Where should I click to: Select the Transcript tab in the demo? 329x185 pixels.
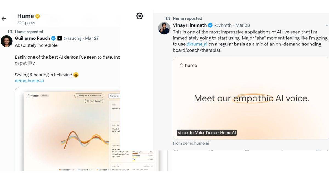(x=115, y=96)
